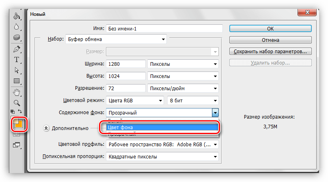
Task: Collapse the Дополнительно section
Action: tap(46, 128)
